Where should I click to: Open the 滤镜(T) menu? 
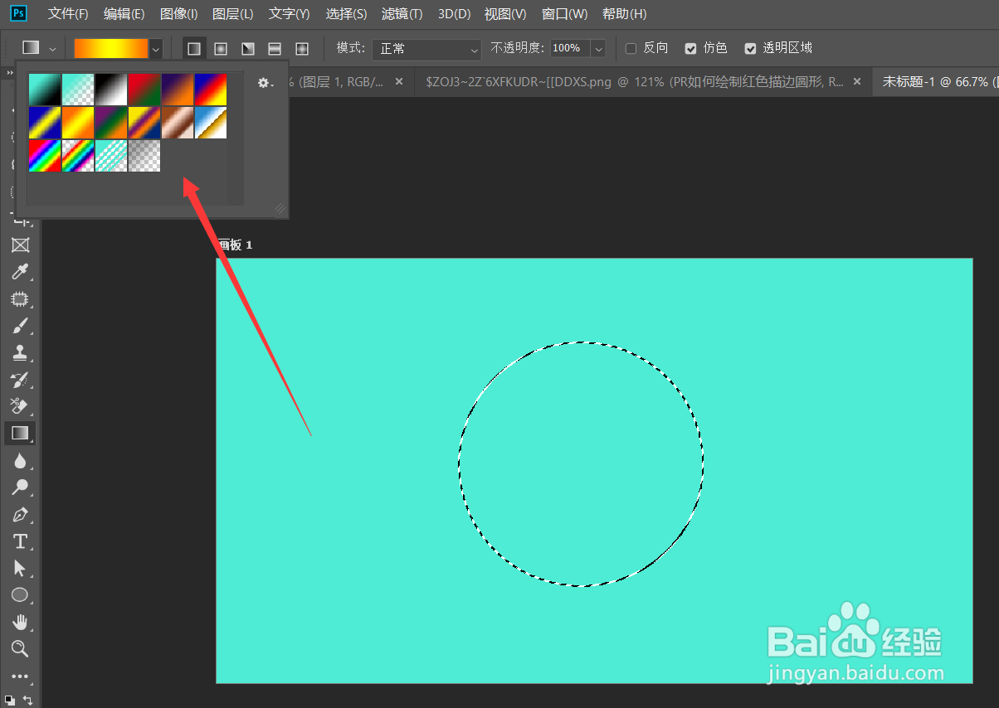(402, 14)
